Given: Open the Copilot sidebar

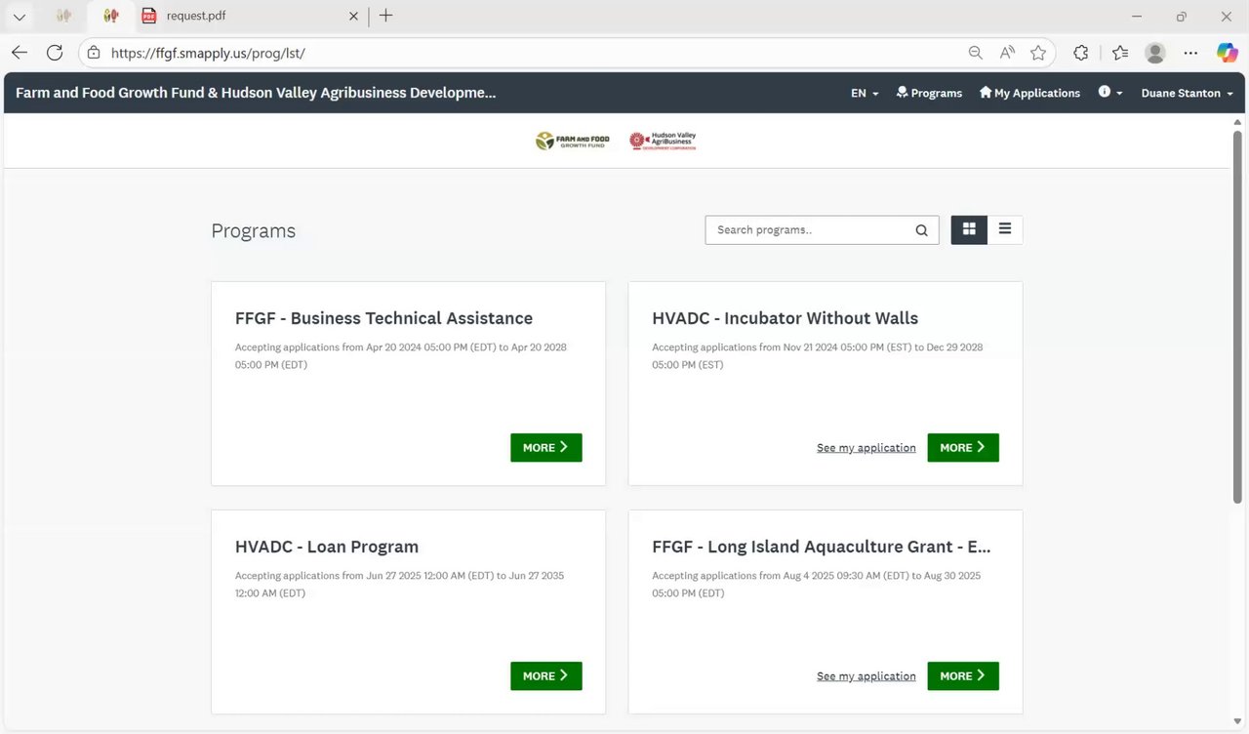Looking at the screenshot, I should tap(1227, 53).
